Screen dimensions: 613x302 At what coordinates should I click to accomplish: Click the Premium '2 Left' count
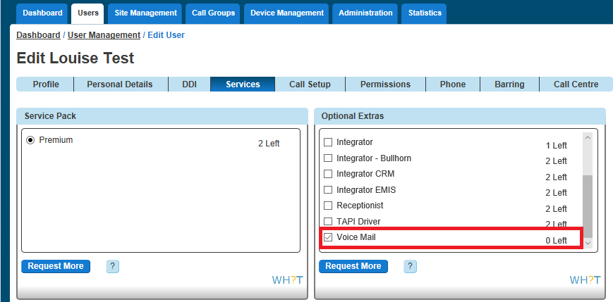(x=269, y=144)
